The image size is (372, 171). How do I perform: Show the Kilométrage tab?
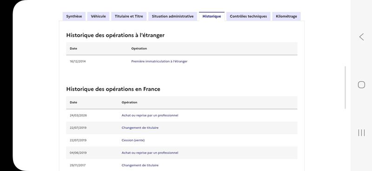(x=286, y=16)
